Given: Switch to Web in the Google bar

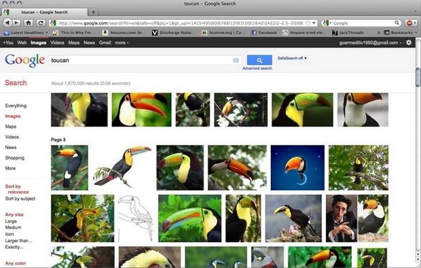Looking at the screenshot, I should (22, 43).
